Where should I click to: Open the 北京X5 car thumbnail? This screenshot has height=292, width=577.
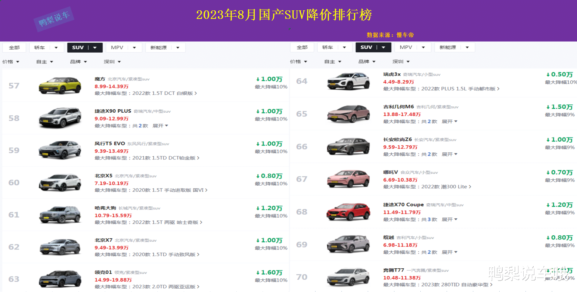(60, 182)
